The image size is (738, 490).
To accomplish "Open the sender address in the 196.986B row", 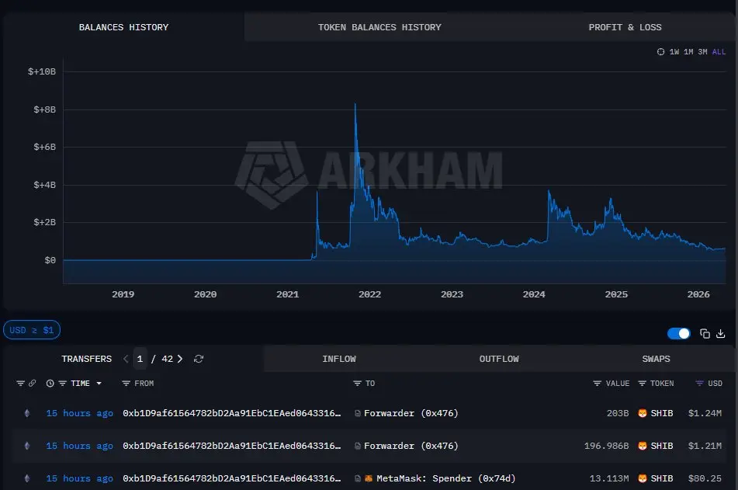I will (231, 446).
